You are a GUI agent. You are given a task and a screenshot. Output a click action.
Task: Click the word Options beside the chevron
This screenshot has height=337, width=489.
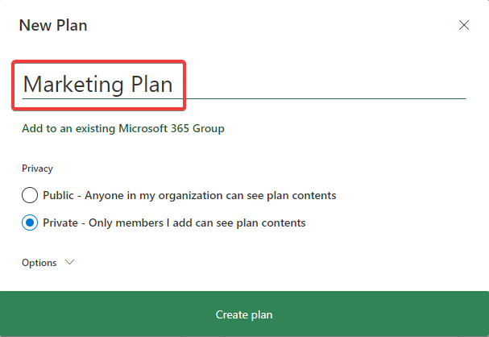(x=39, y=263)
